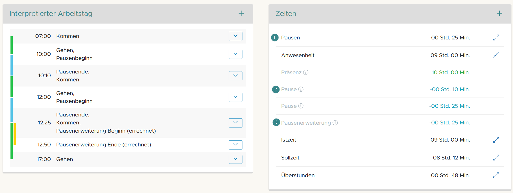This screenshot has width=513, height=193.
Task: Expand the Überstunden details
Action: (496, 175)
